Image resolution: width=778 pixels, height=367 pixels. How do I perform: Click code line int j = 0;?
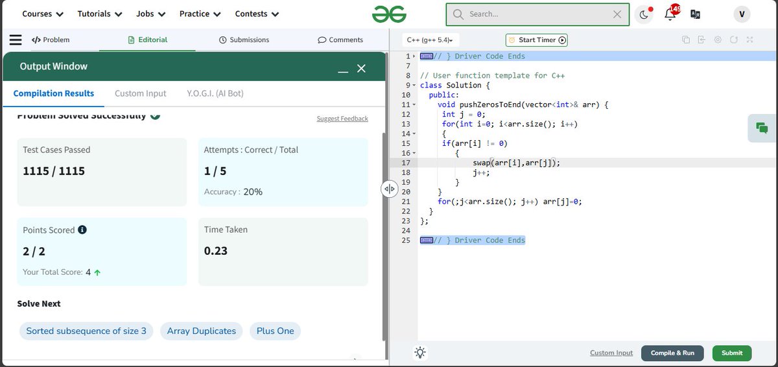(x=463, y=114)
